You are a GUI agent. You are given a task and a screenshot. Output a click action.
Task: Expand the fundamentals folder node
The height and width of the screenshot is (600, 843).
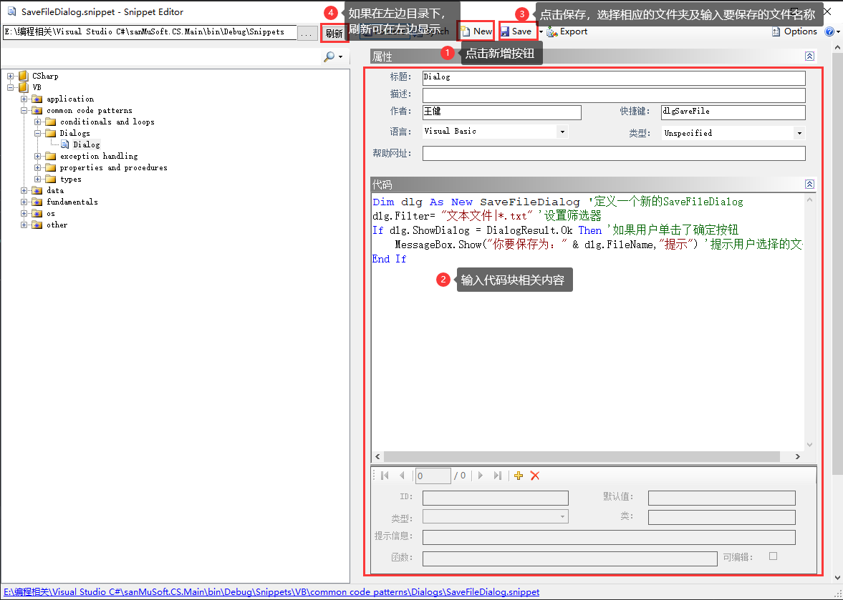pos(24,202)
